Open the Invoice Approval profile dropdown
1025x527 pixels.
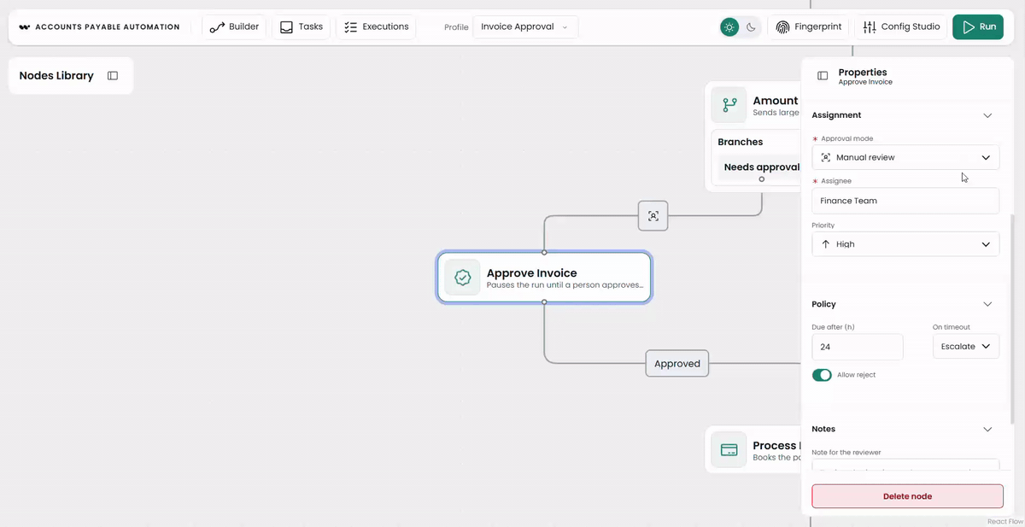[x=525, y=26]
